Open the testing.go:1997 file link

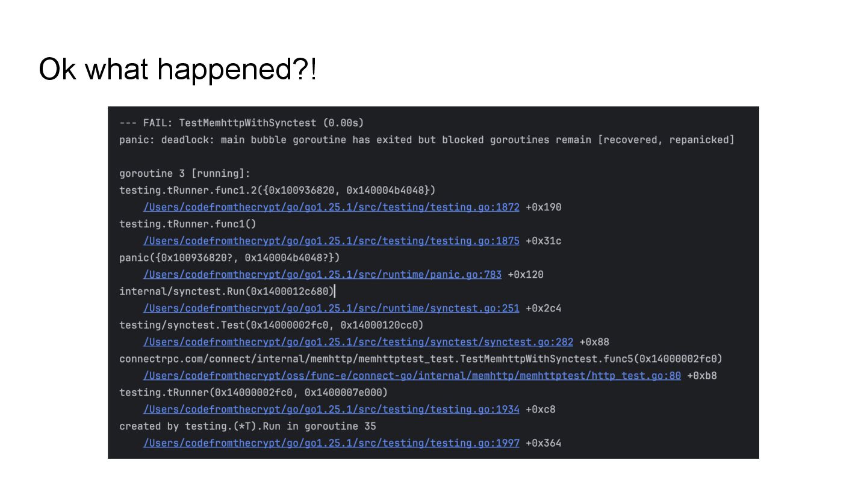coord(331,443)
